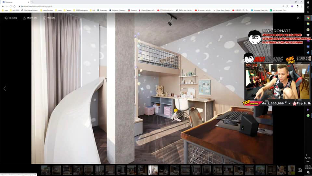Image resolution: width=312 pixels, height=176 pixels.
Task: Select the last thumbnail in the strip
Action: coord(291,170)
